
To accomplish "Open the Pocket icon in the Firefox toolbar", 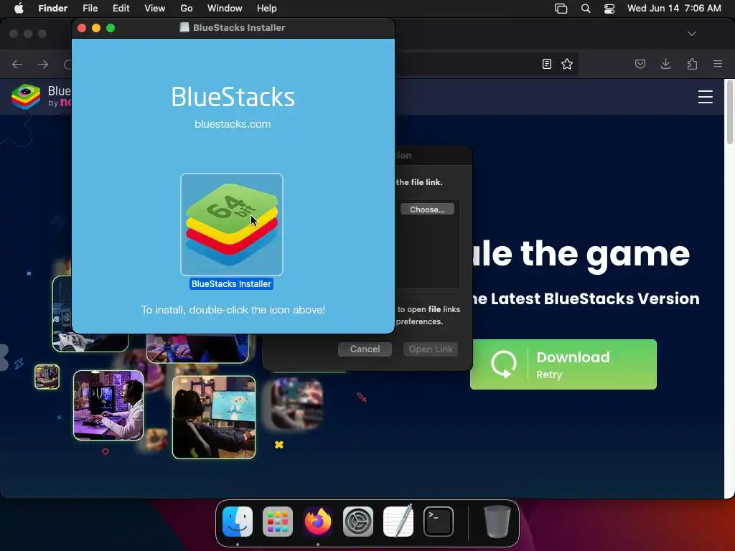I will [x=640, y=64].
